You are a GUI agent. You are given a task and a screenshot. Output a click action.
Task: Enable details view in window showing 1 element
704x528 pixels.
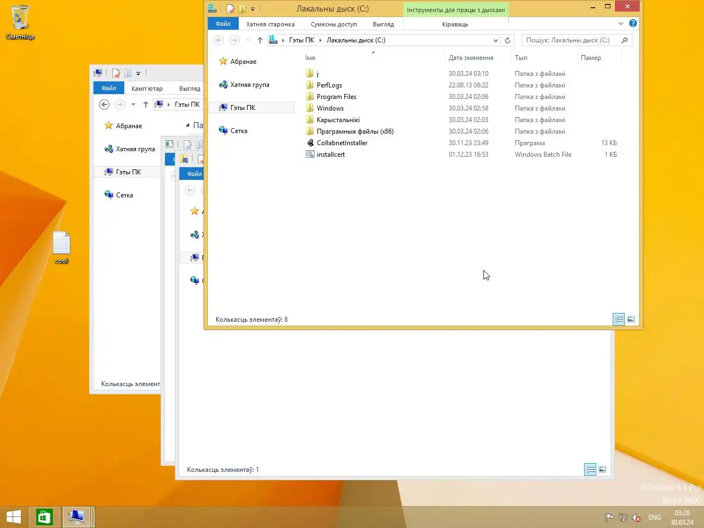tap(590, 470)
